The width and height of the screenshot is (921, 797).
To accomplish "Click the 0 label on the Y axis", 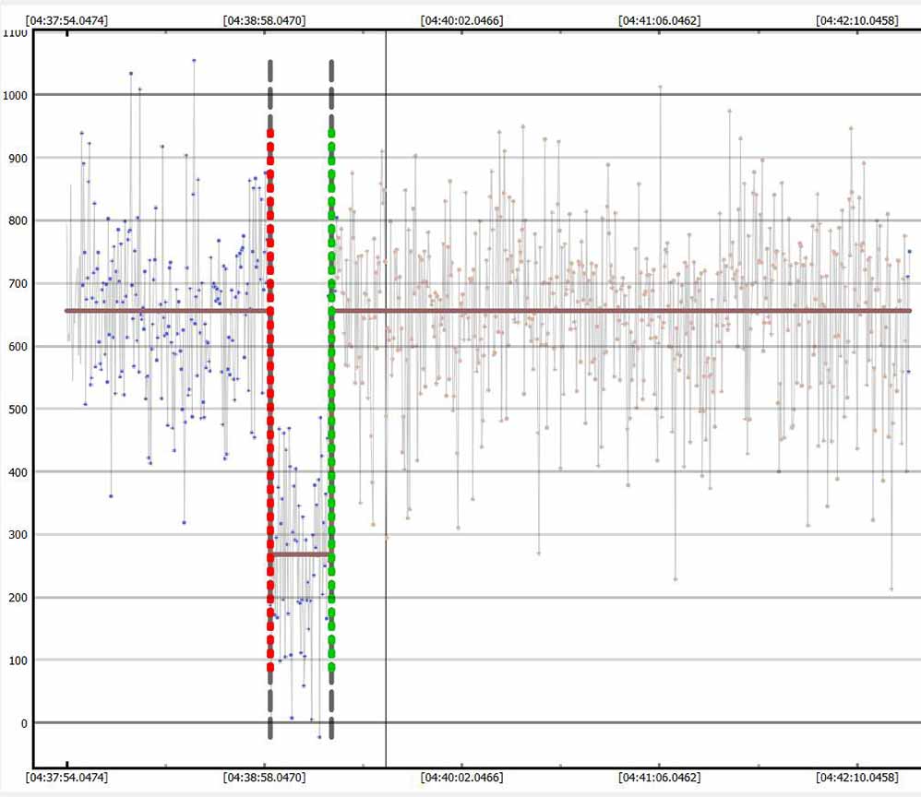I will [x=22, y=723].
